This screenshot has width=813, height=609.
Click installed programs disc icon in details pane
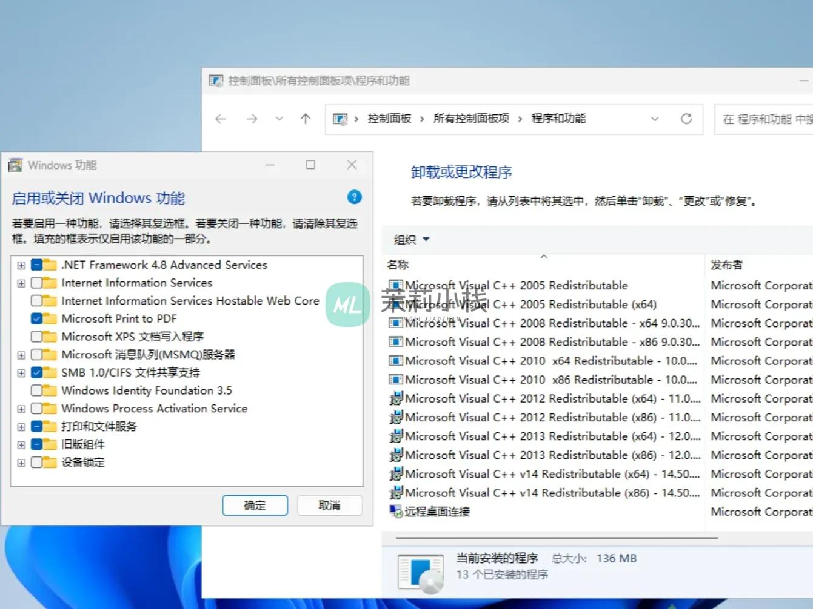(421, 573)
